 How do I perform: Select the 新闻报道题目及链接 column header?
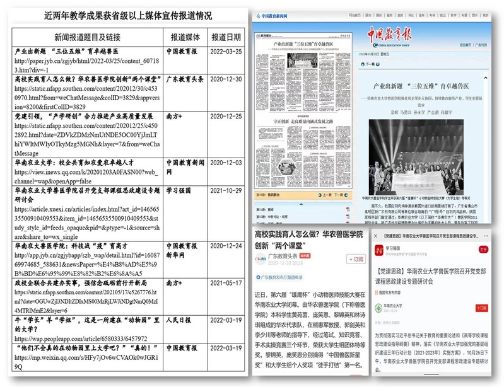87,37
